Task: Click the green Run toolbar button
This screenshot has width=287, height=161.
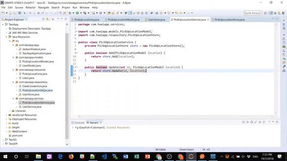Action: click(77, 13)
